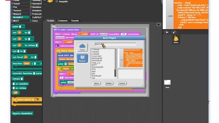Click the 'Wi-Fi auto connection' script block
Screen dimensions: 219x123
(66, 30)
